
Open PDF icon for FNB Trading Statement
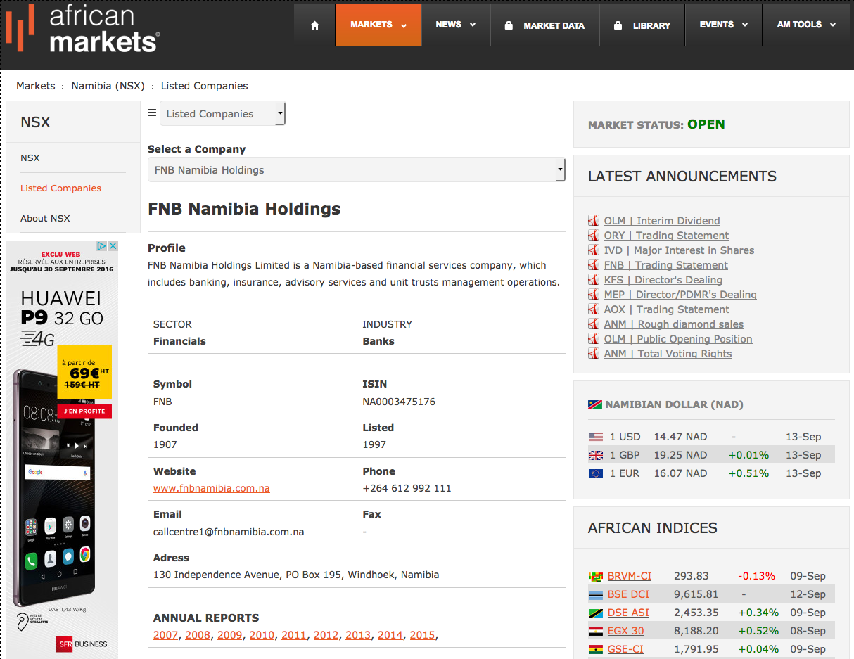pyautogui.click(x=594, y=265)
